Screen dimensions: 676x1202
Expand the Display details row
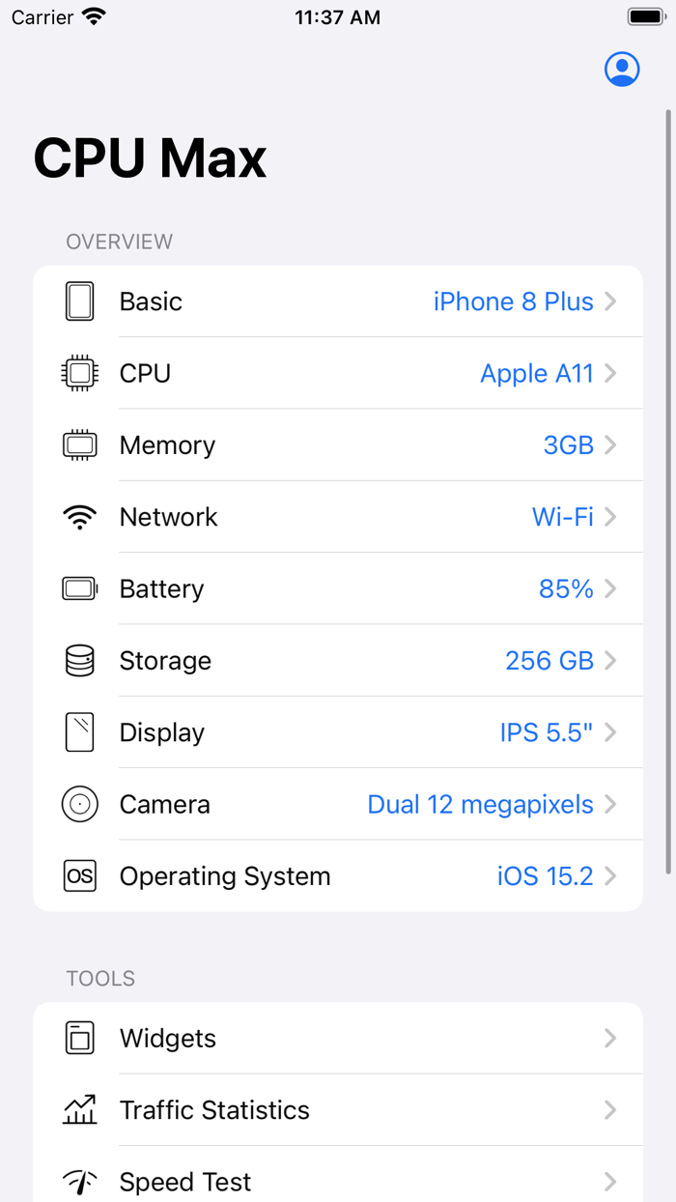(610, 731)
